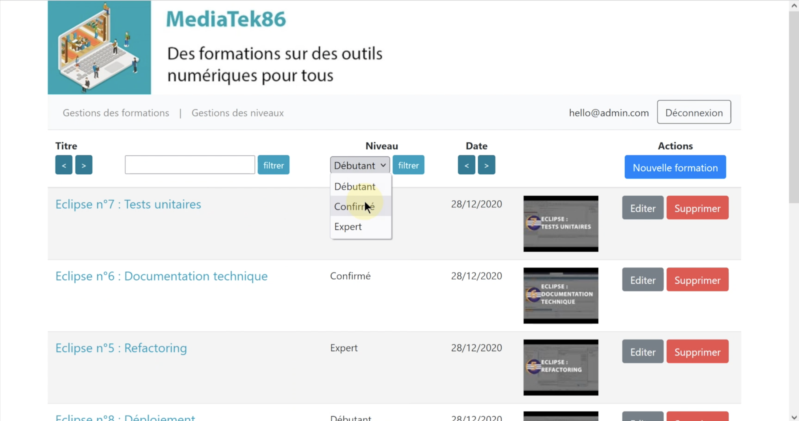Sort dates with the Date < button

466,165
